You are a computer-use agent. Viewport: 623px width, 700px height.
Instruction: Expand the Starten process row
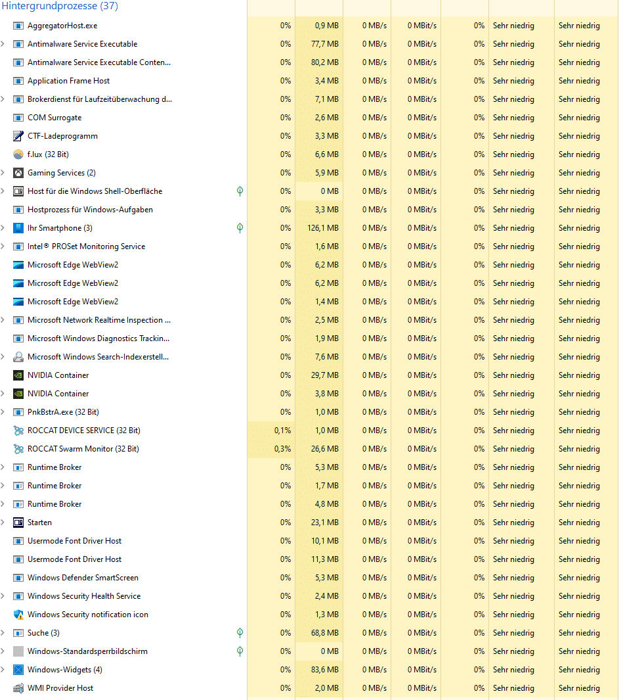3,523
